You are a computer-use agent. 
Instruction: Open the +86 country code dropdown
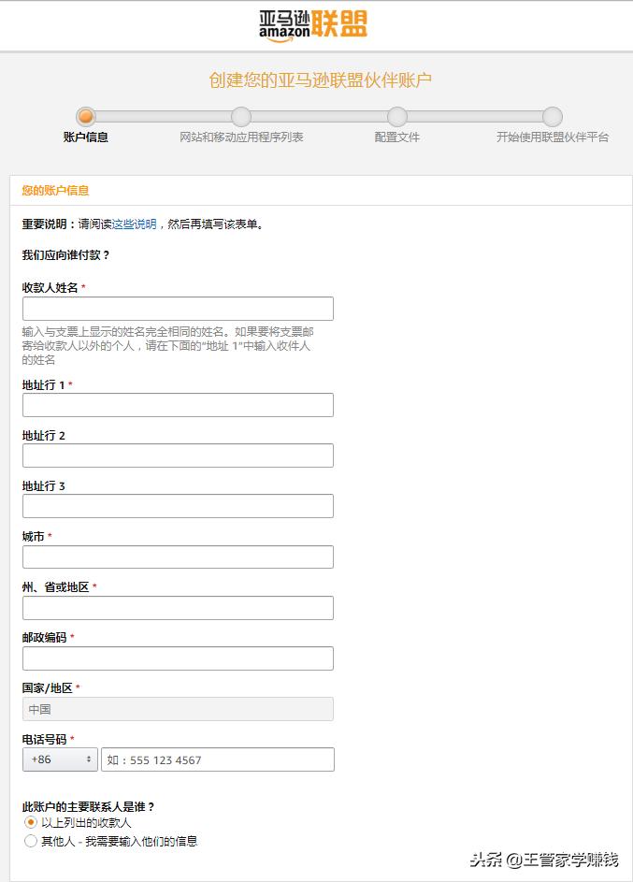(x=60, y=759)
